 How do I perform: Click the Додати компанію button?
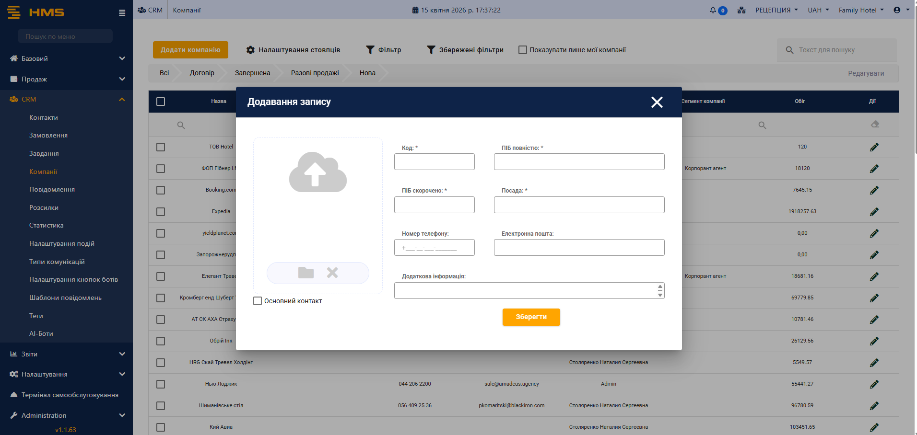[190, 50]
